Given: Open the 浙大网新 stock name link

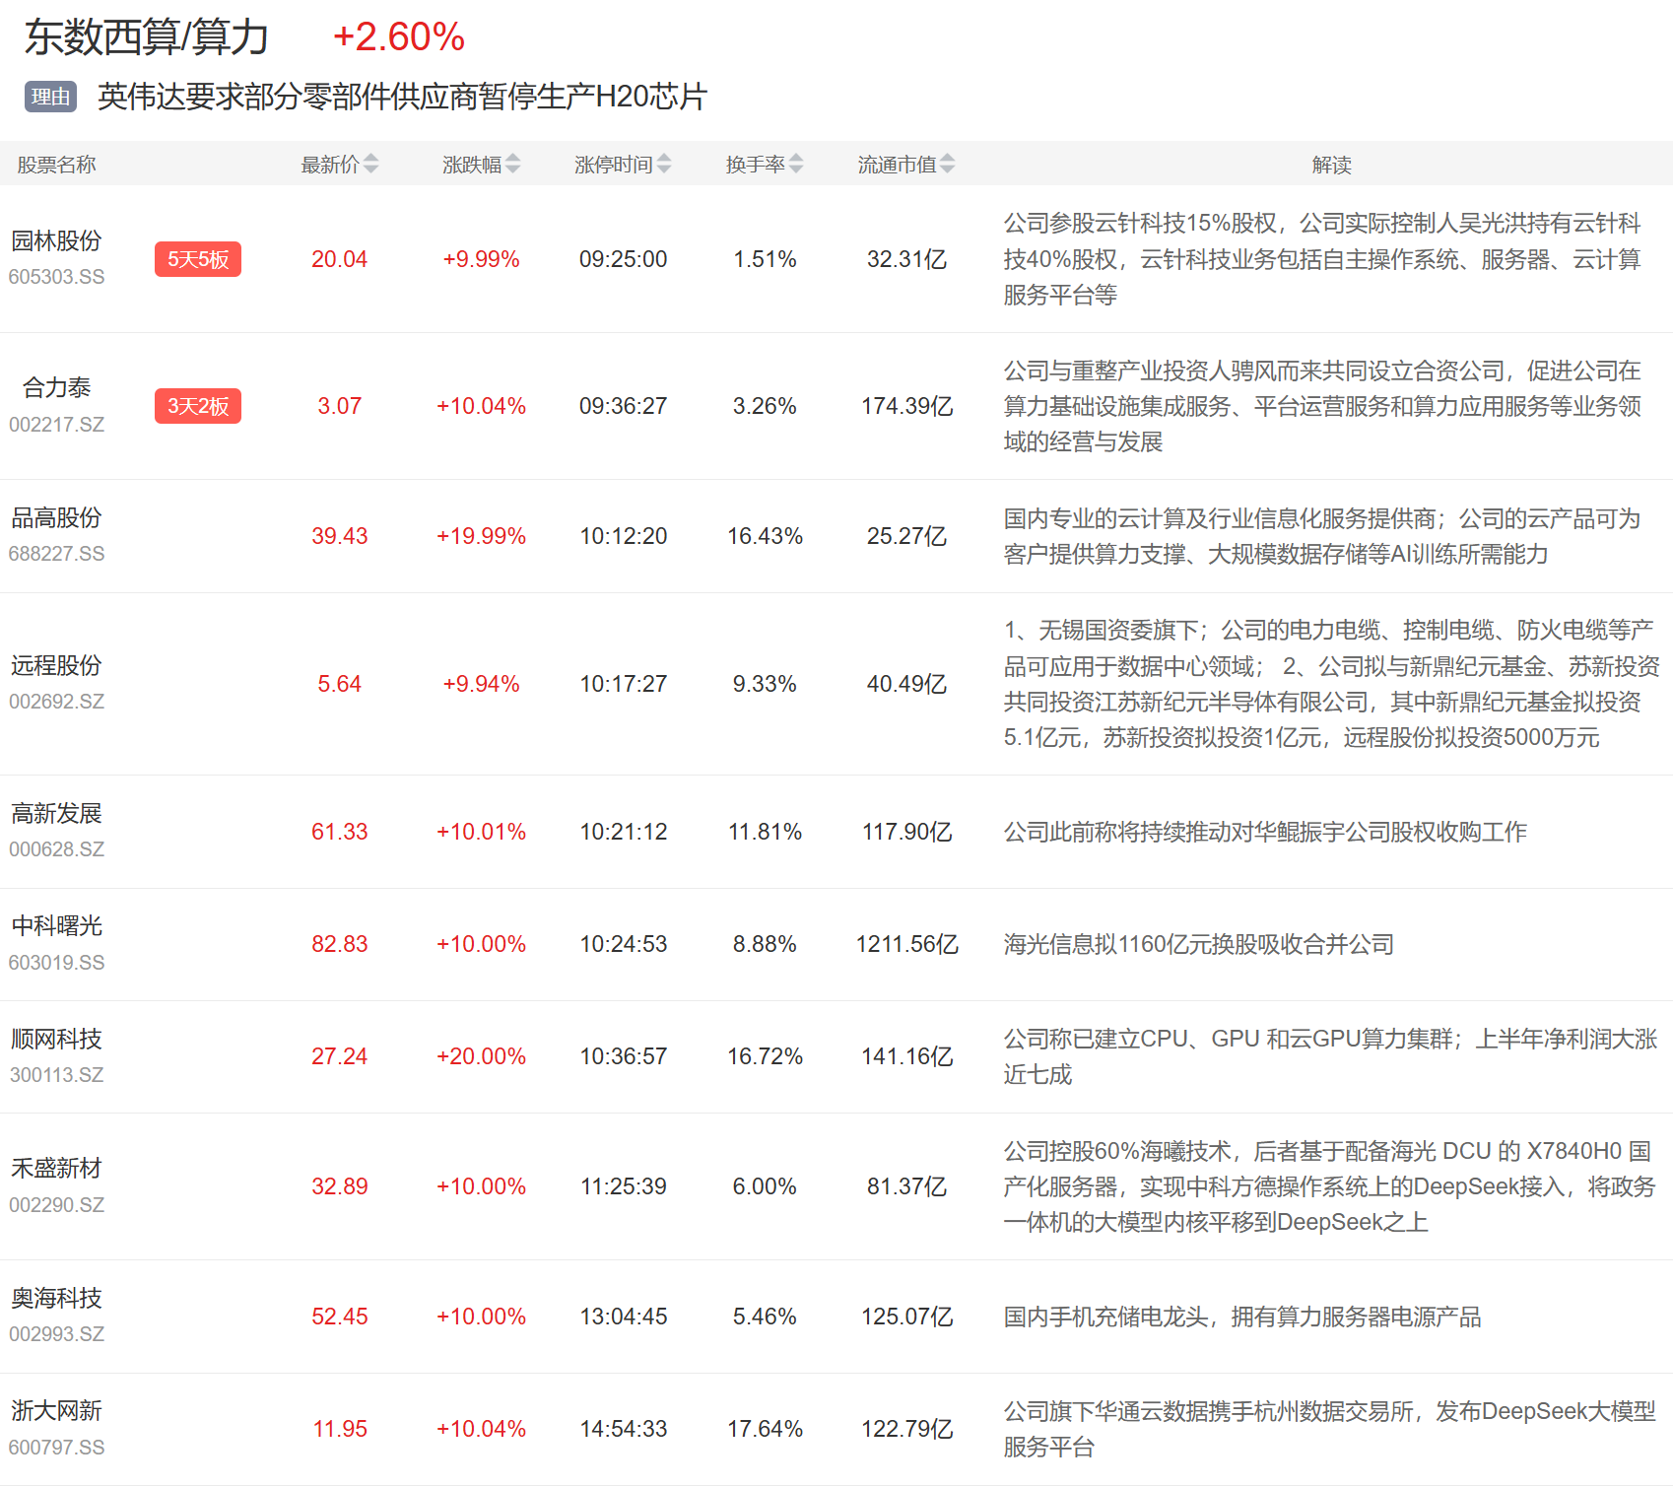Looking at the screenshot, I should [56, 1411].
